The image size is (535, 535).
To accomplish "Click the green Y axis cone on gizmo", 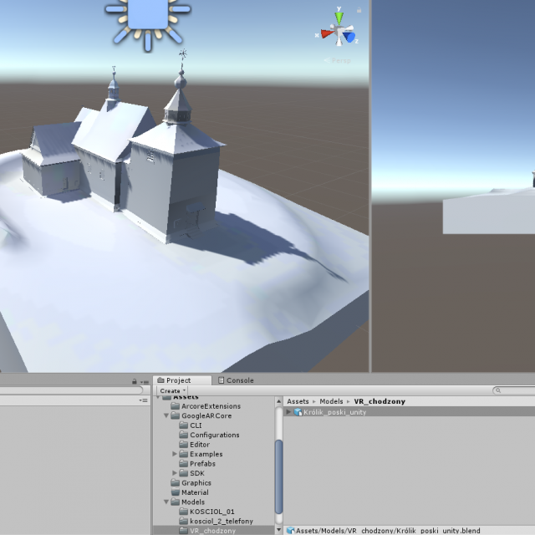I will tap(339, 16).
